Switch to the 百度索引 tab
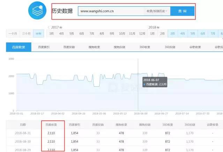 (x=44, y=47)
